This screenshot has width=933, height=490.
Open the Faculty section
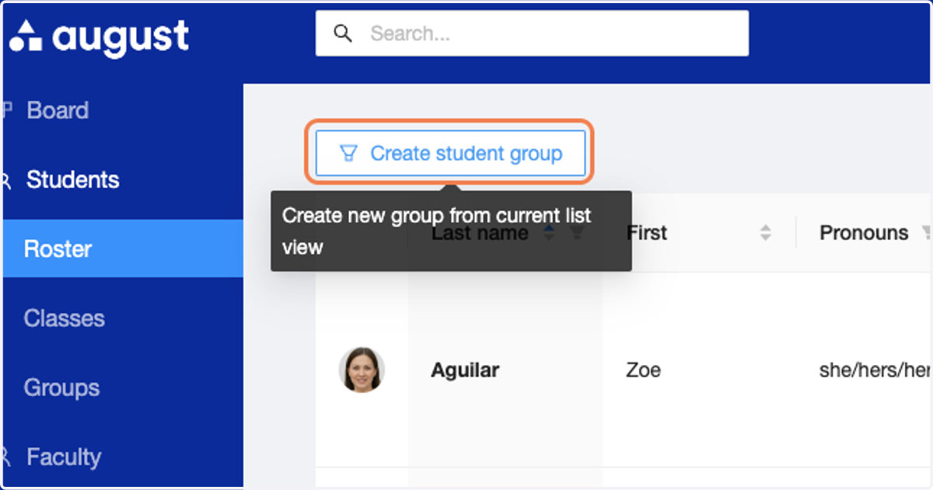pos(63,457)
